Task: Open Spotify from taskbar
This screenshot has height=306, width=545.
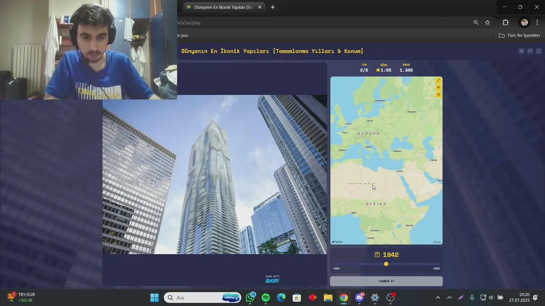Action: 266,297
